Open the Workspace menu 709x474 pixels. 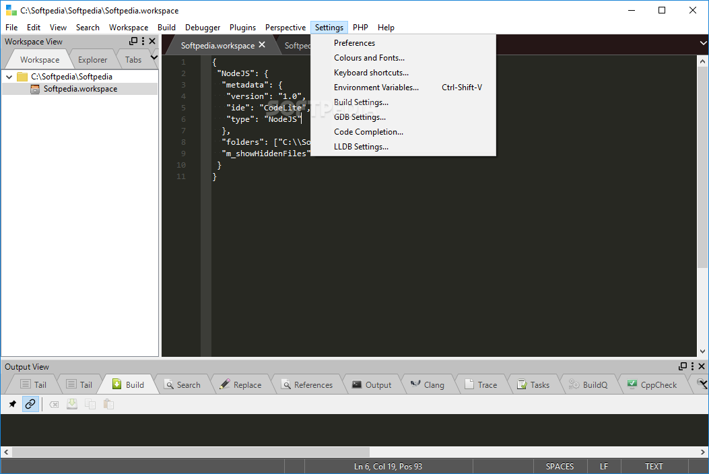pos(129,28)
